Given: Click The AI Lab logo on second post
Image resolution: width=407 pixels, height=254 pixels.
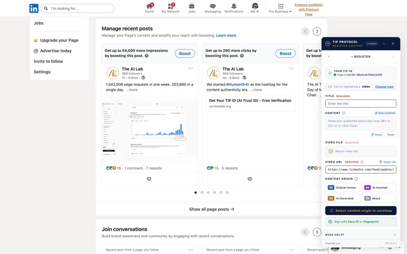Looking at the screenshot, I should coord(213,73).
